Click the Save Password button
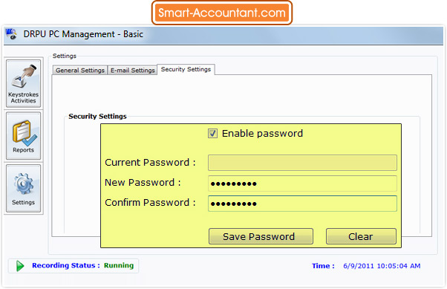Viewport: 447px width, 289px height. point(261,236)
